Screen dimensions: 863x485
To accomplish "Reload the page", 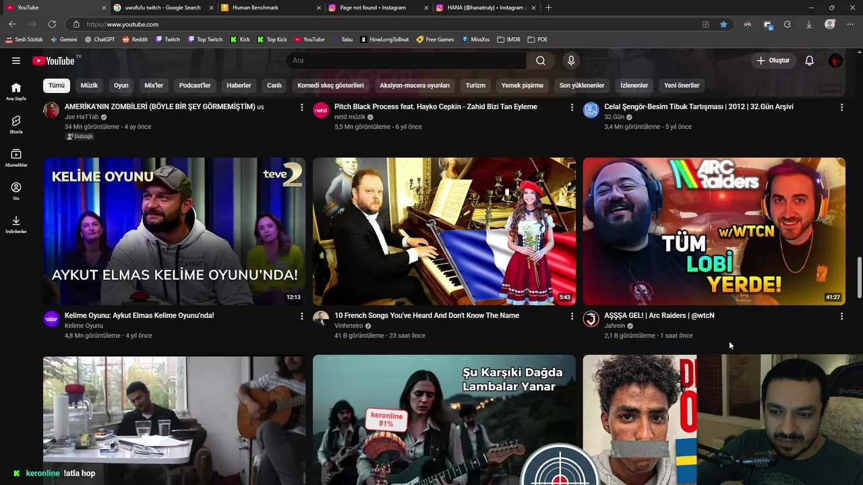I will [52, 24].
